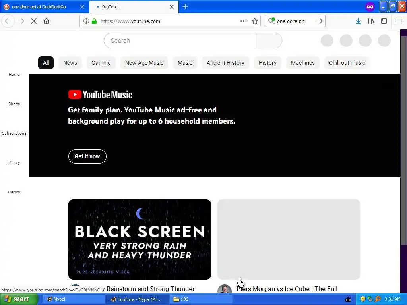Open the Windows Start menu
This screenshot has height=305, width=407.
pos(19,299)
